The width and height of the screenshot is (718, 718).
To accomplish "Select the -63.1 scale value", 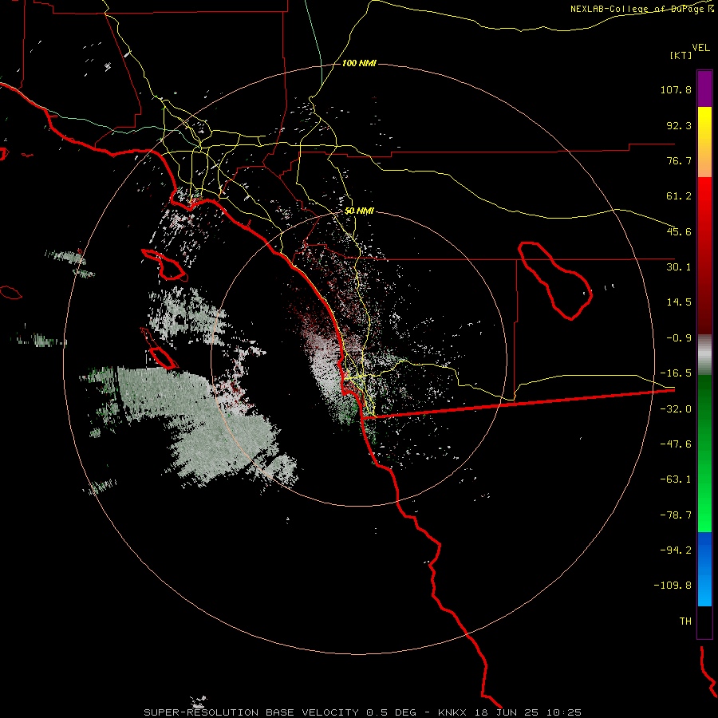I will pos(676,479).
